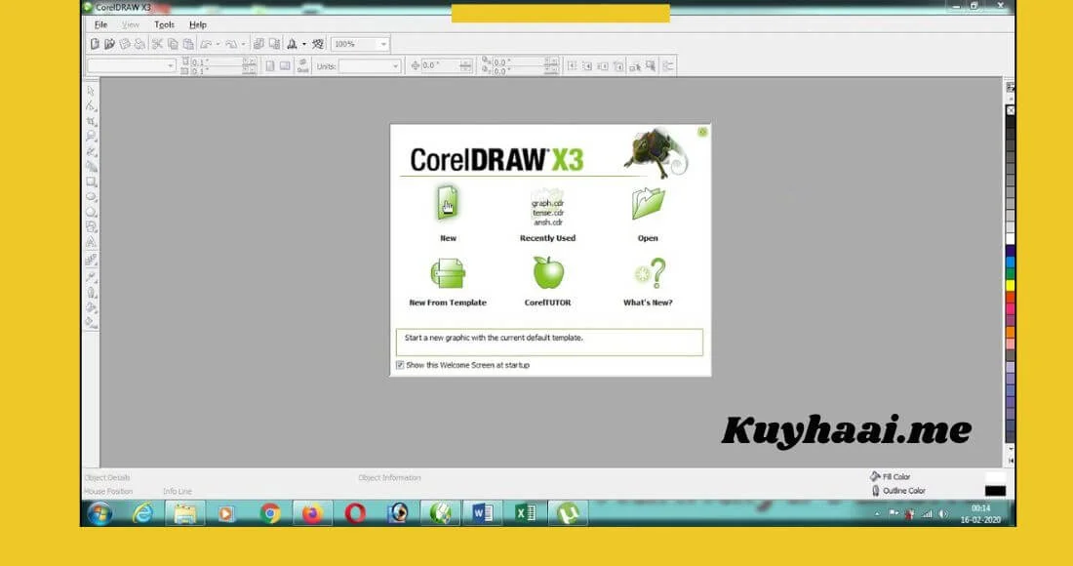Pick the blue swatch in color palette
Viewport: 1073px width, 566px height.
(x=1010, y=263)
